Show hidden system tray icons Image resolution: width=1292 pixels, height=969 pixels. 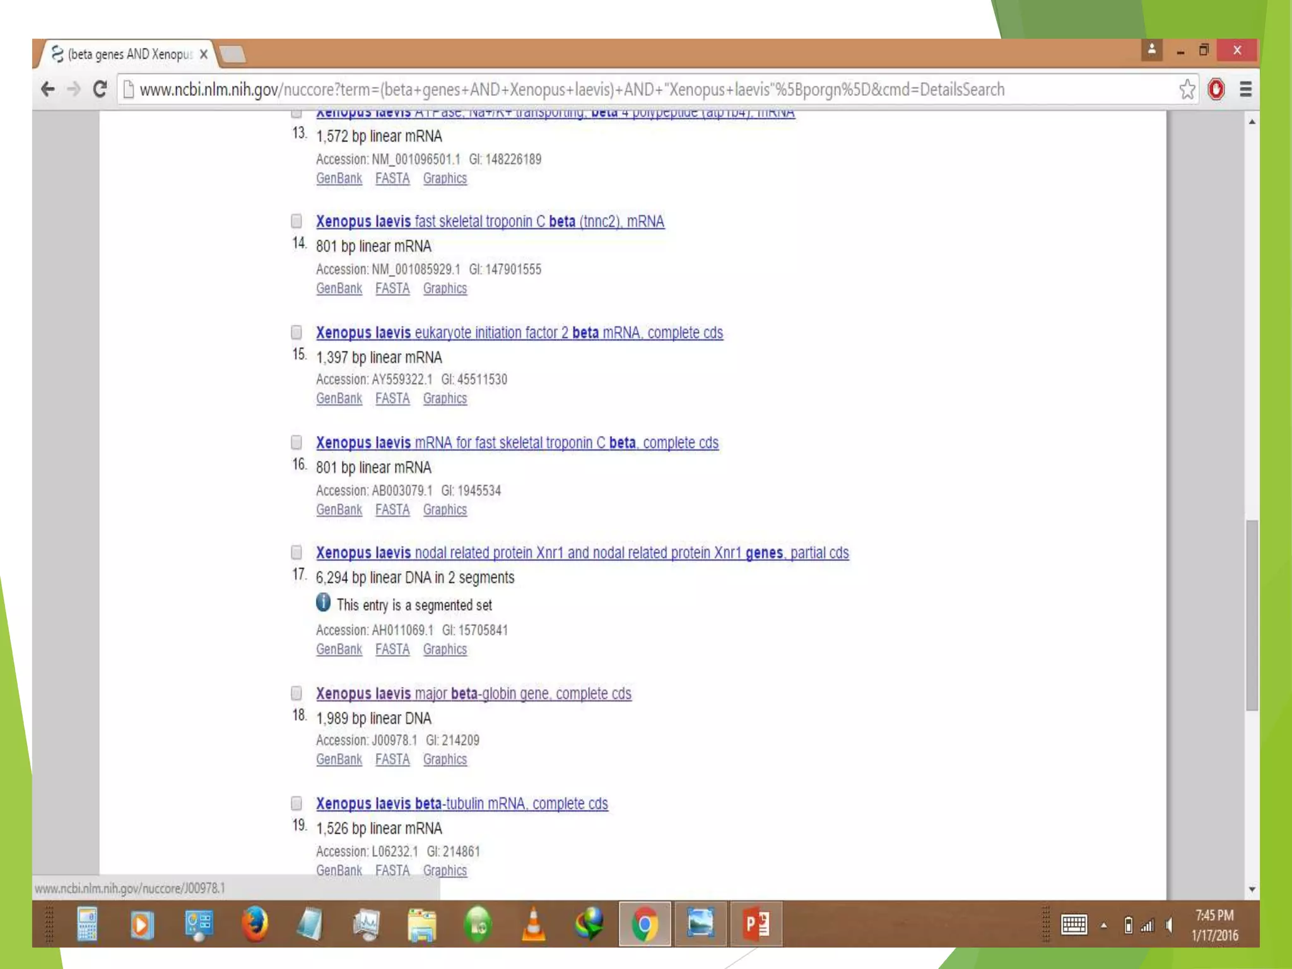[1103, 925]
